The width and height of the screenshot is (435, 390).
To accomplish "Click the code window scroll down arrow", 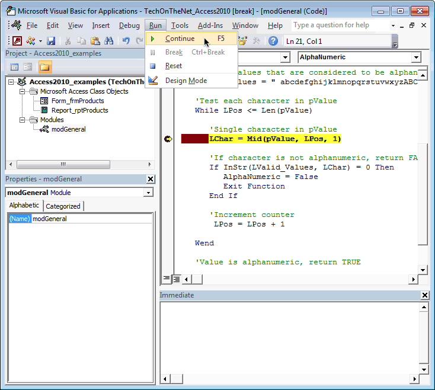I will pyautogui.click(x=423, y=270).
